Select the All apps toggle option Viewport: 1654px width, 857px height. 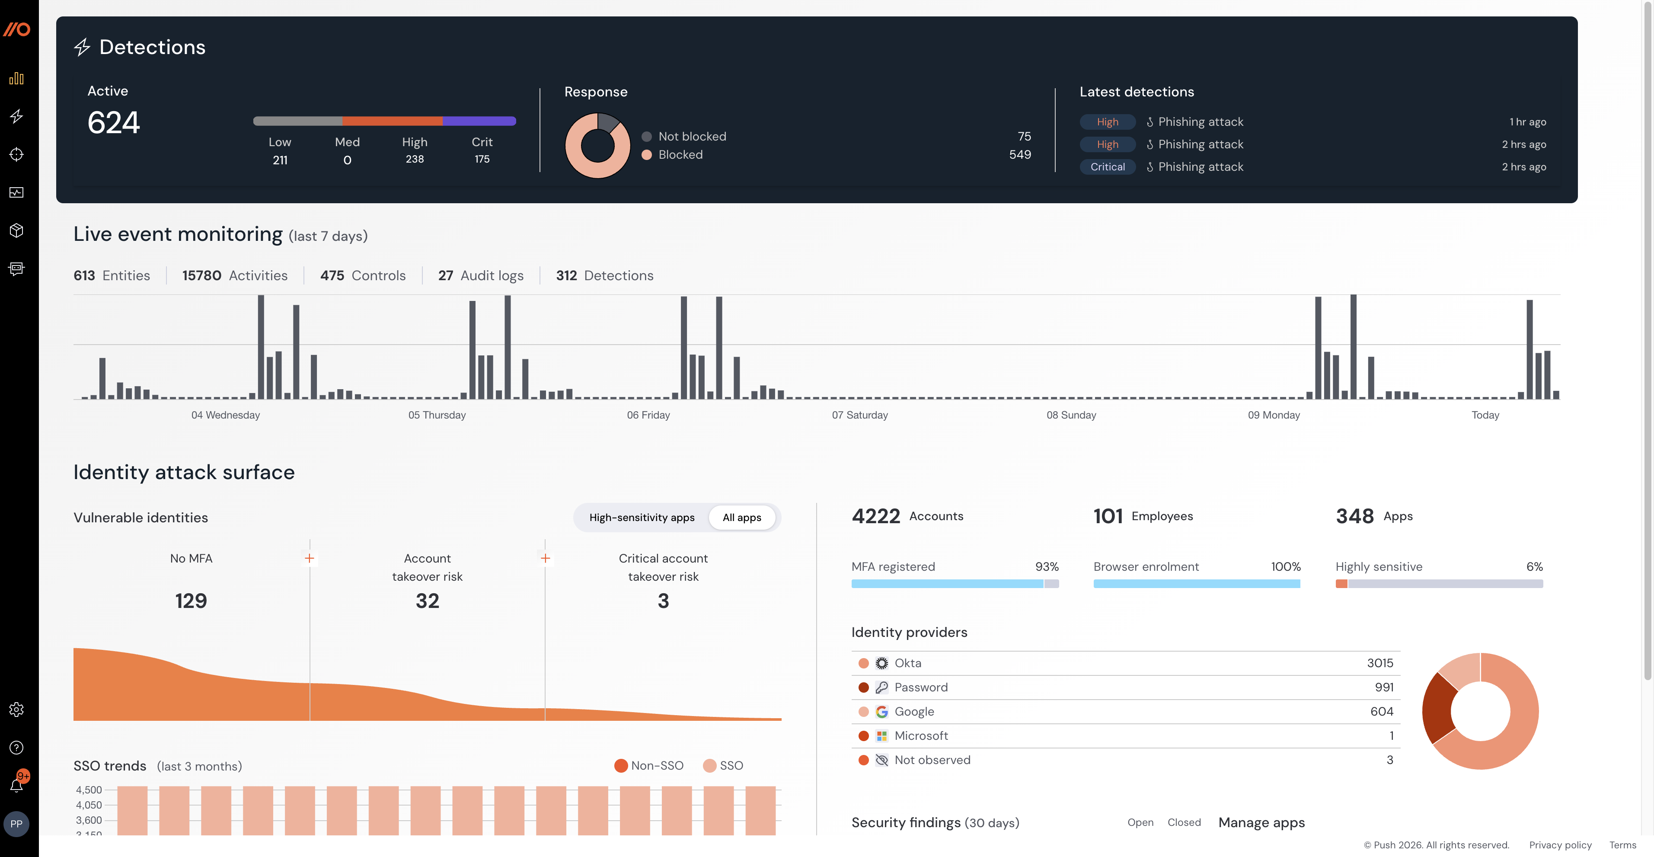741,517
